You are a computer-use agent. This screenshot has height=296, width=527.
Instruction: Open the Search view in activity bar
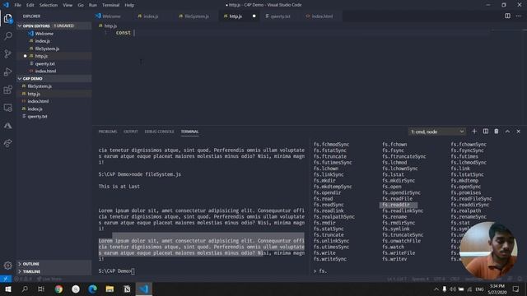click(7, 35)
